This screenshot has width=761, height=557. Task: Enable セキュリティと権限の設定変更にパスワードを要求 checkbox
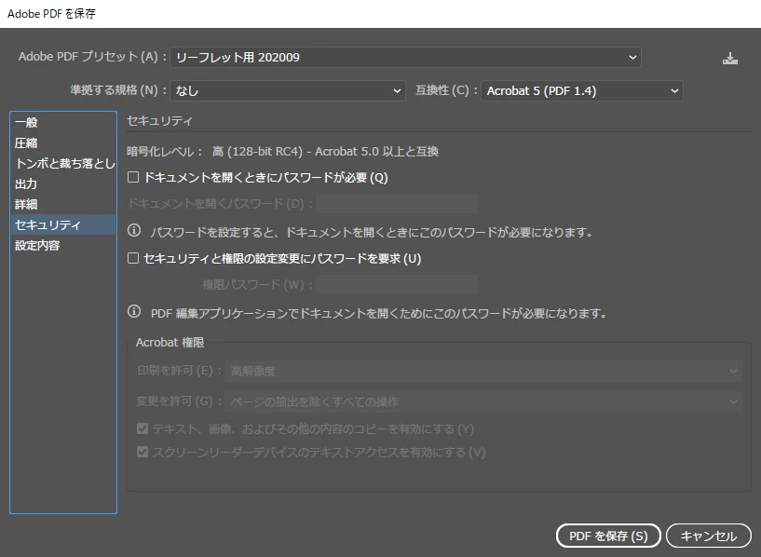click(x=133, y=258)
